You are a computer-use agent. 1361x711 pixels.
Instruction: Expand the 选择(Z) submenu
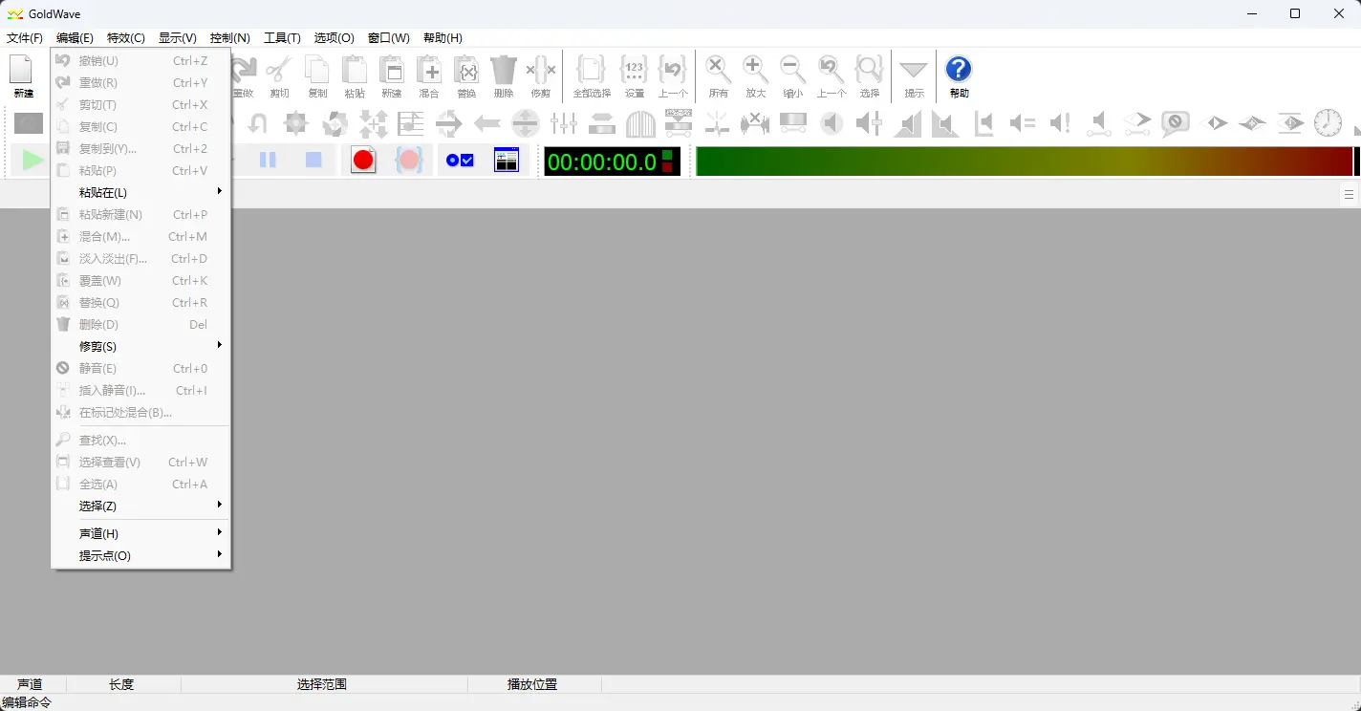[x=140, y=506]
